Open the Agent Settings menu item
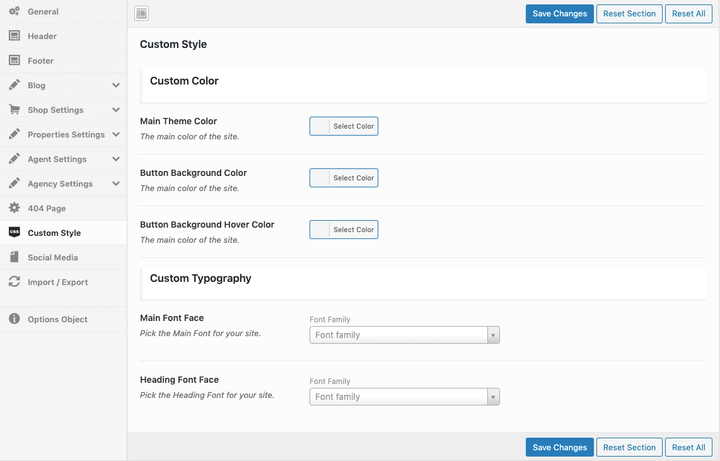This screenshot has width=720, height=461. 57,159
